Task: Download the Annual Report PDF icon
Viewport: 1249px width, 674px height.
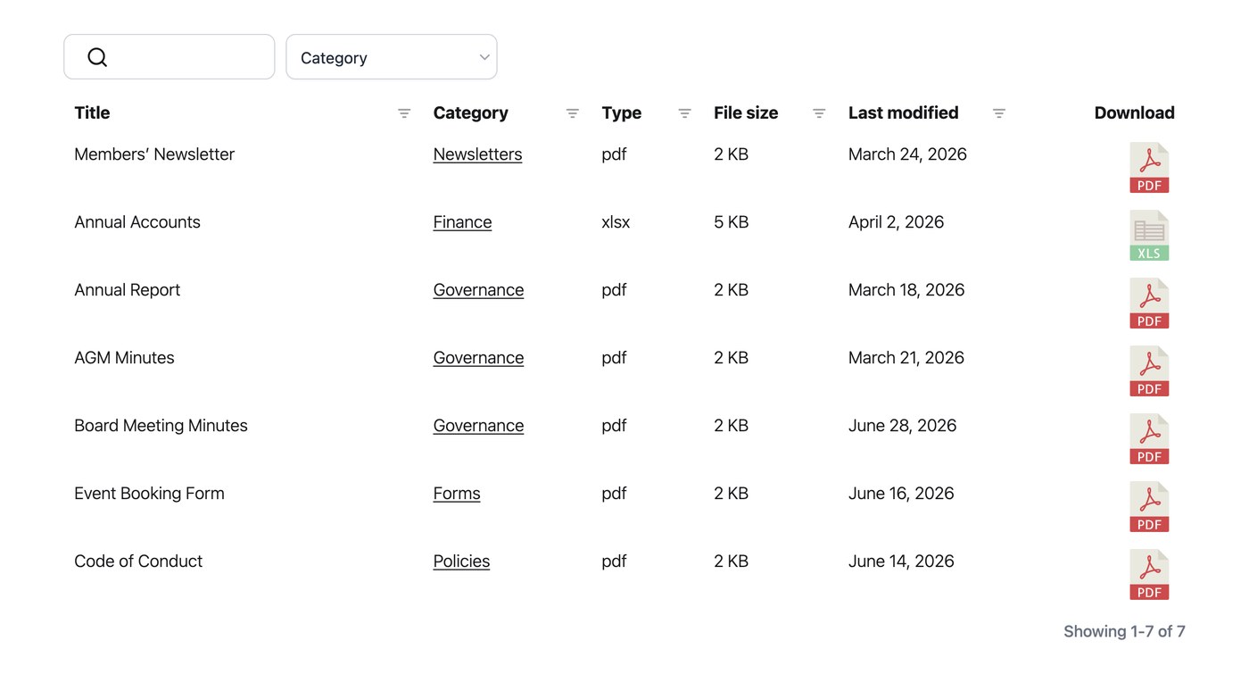Action: 1149,304
